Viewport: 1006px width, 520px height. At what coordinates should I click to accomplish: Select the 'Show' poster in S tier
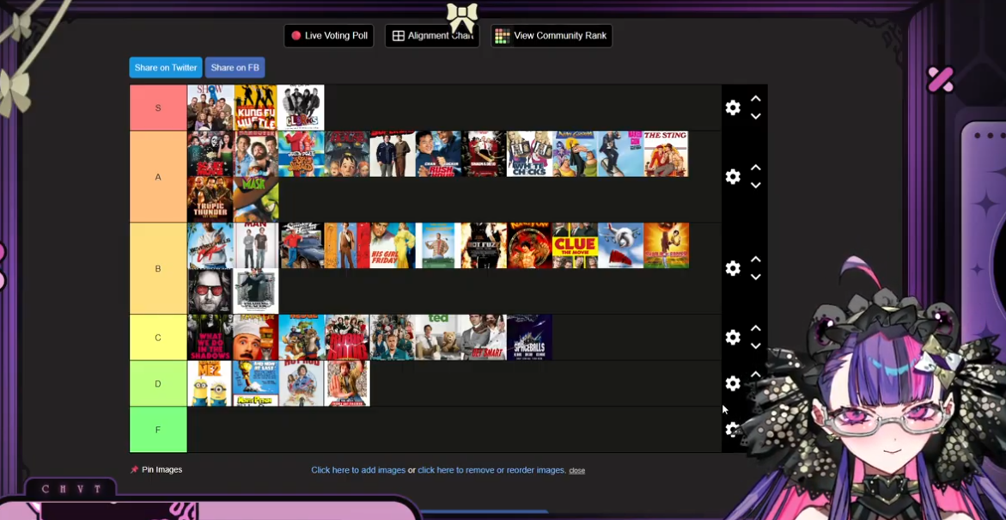click(210, 107)
